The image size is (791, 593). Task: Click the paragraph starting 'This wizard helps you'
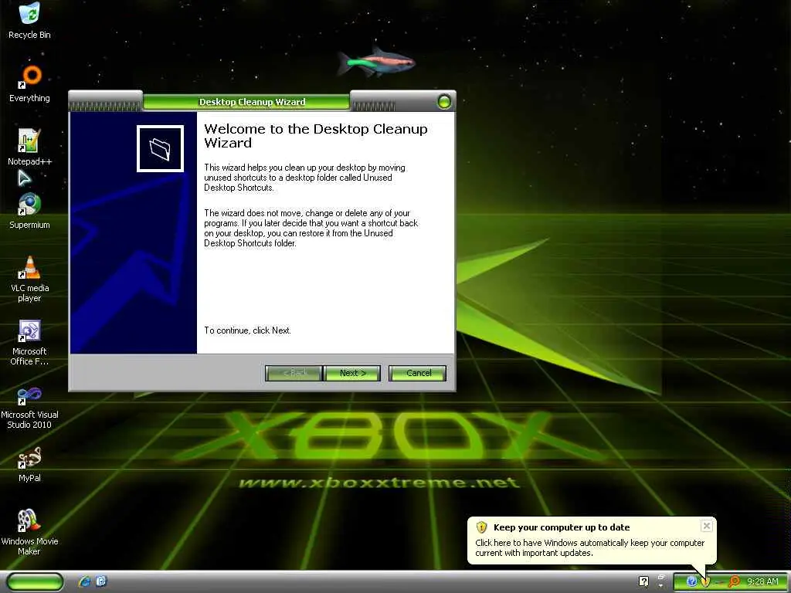point(304,178)
